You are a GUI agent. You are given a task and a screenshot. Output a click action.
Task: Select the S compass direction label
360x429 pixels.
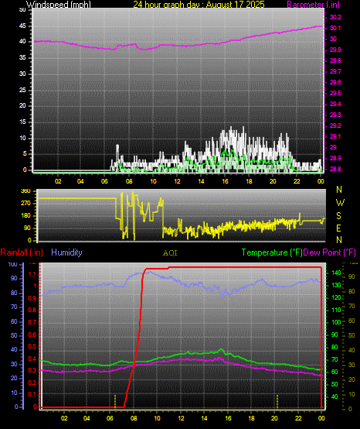[338, 216]
